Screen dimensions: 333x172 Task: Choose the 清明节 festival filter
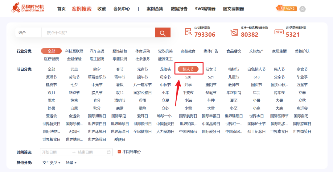coord(120,100)
